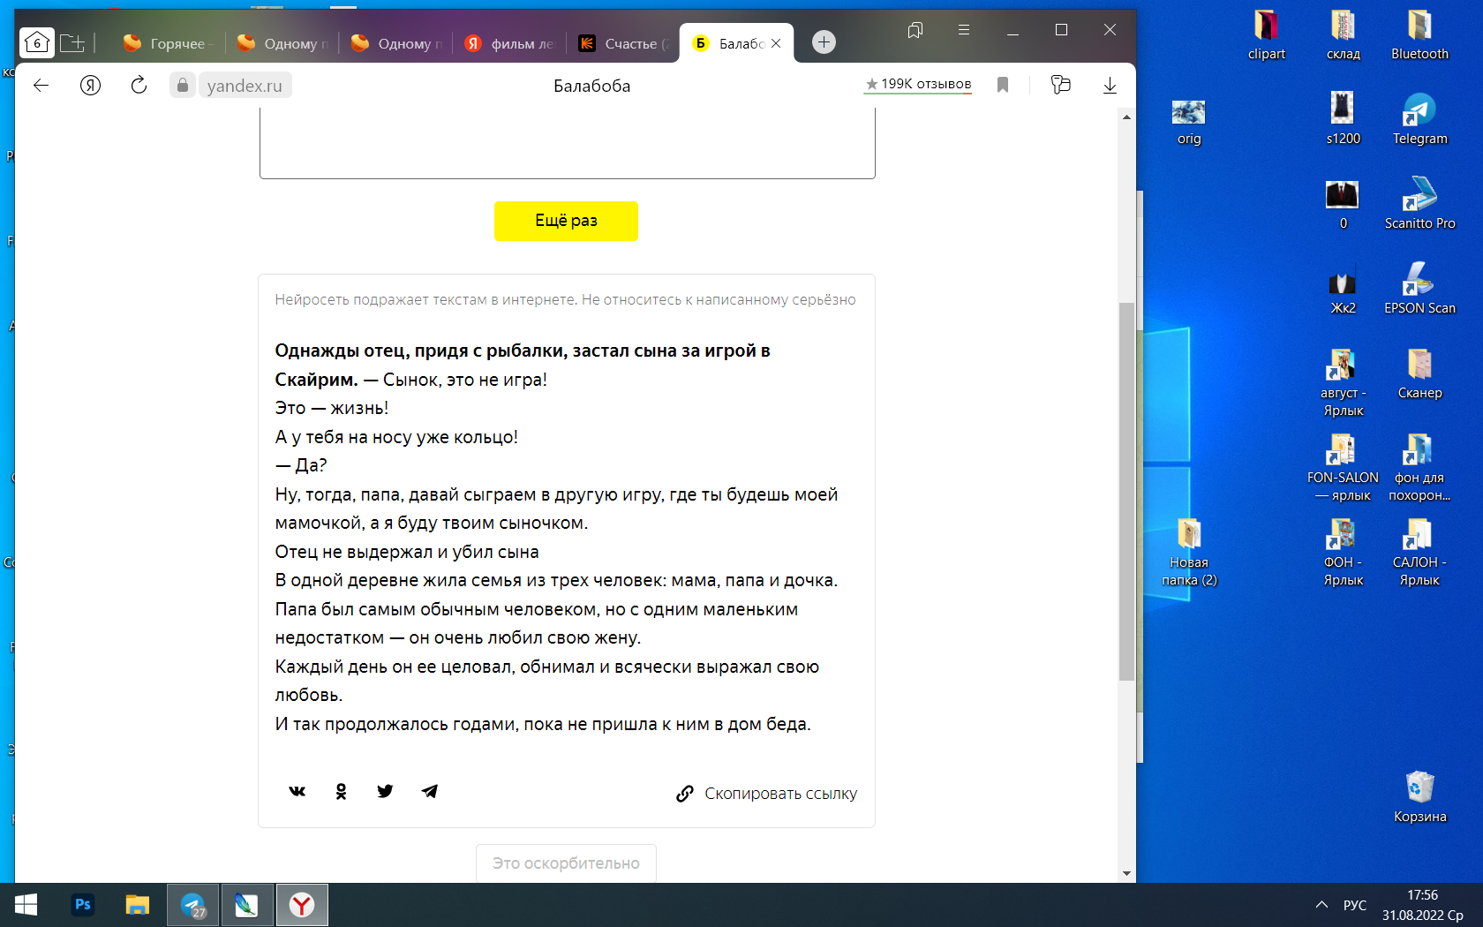Open Telegram from the taskbar

(x=192, y=905)
